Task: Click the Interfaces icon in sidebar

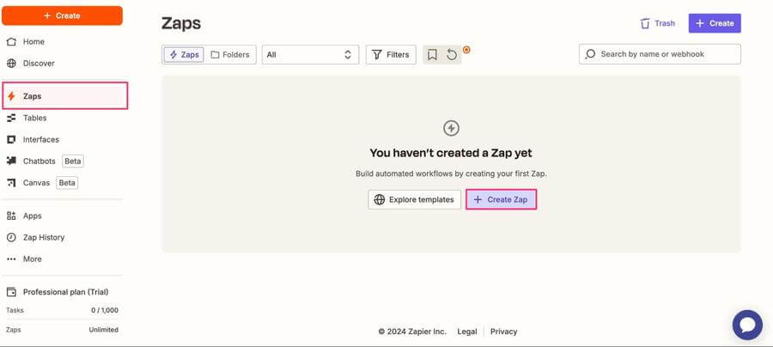Action: pyautogui.click(x=11, y=139)
